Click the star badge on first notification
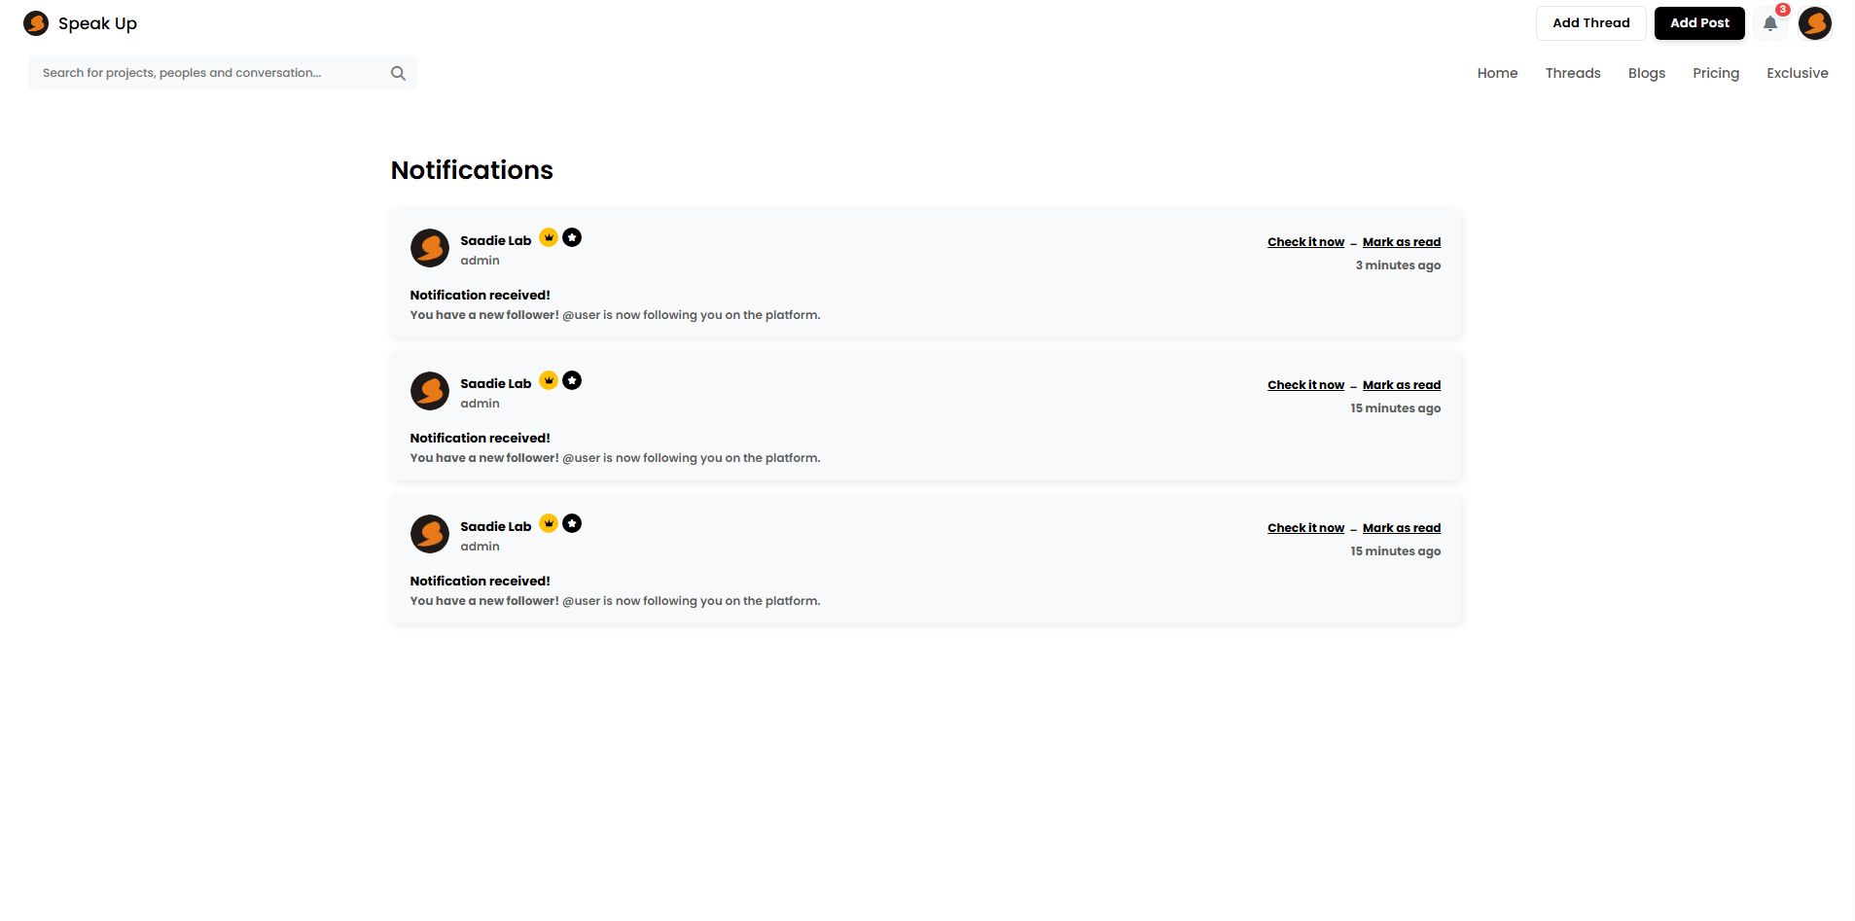Viewport: 1855px width, 921px height. 572,237
